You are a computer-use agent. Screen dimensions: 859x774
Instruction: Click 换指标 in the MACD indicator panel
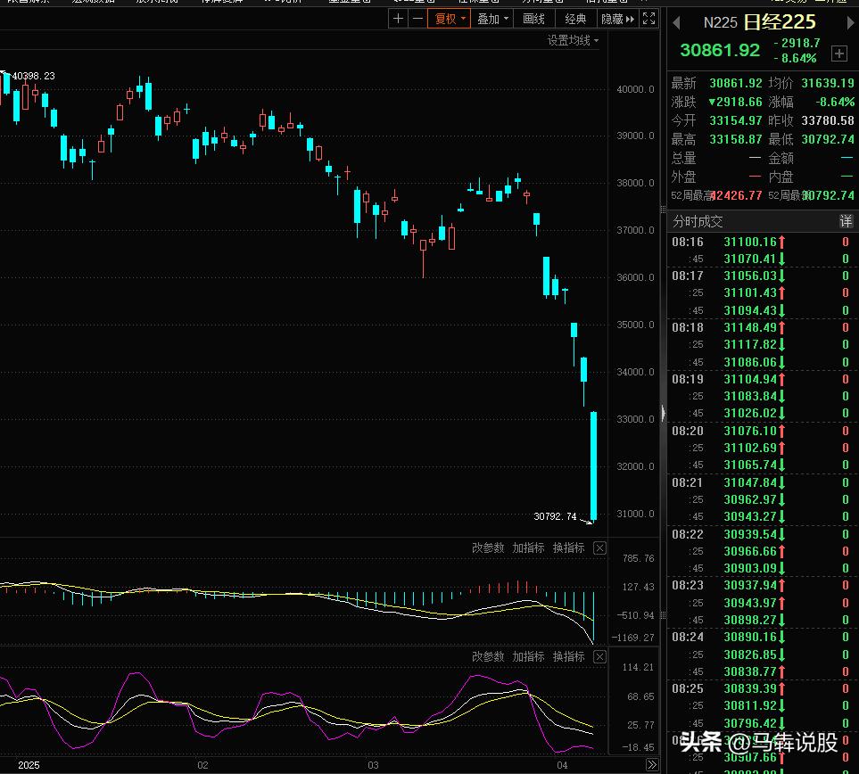click(x=568, y=548)
